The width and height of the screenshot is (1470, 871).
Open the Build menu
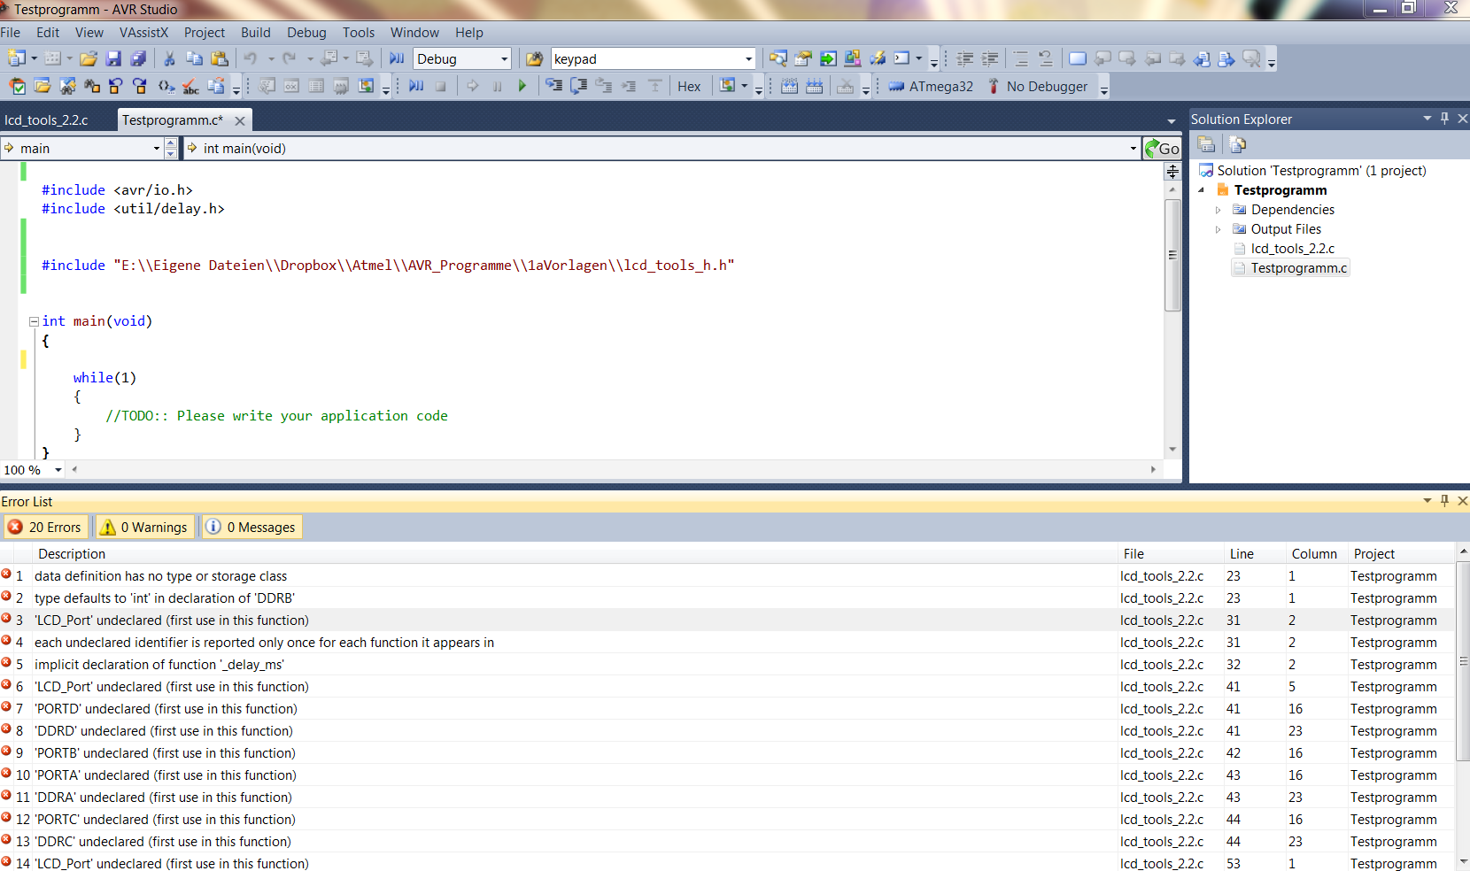click(x=256, y=32)
